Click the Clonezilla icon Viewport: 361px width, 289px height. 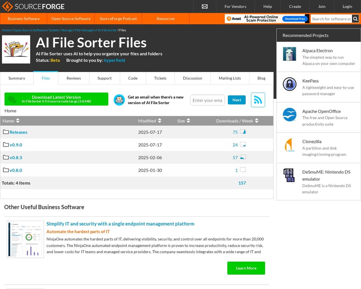[x=289, y=145]
